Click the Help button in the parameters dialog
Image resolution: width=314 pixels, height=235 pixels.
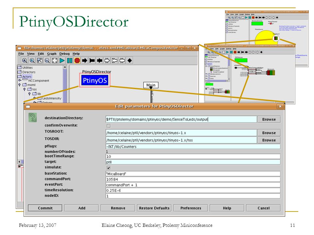tap(227, 208)
